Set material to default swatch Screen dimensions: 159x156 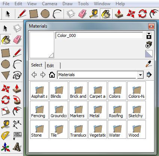click(x=149, y=54)
